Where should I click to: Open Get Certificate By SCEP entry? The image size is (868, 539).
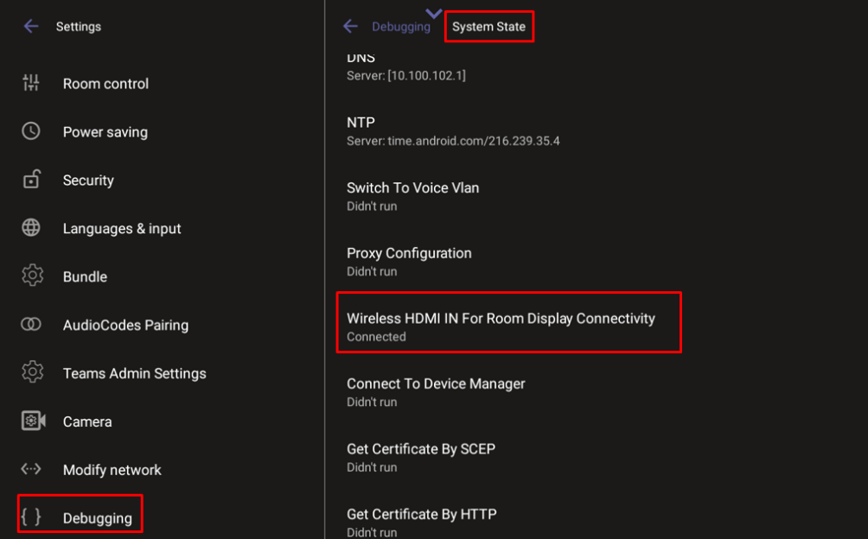pyautogui.click(x=420, y=457)
